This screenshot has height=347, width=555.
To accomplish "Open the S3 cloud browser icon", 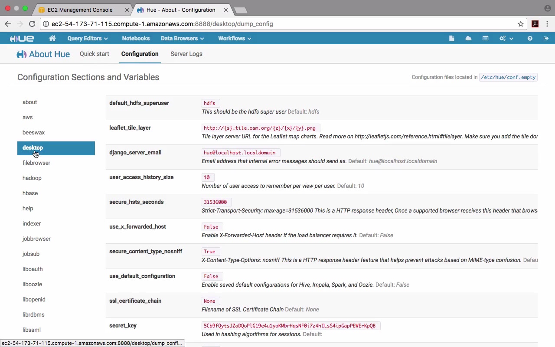I will 468,39.
